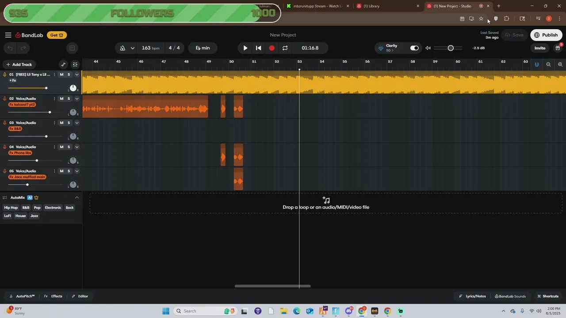Toggle the loop cycle button

[x=285, y=48]
